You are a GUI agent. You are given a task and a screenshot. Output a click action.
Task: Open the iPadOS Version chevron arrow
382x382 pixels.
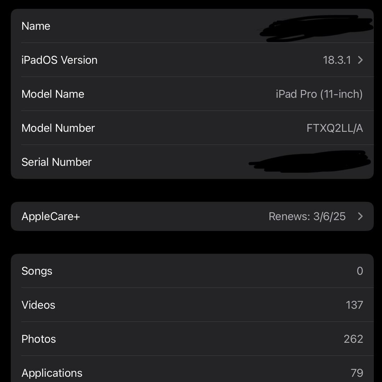tap(360, 60)
